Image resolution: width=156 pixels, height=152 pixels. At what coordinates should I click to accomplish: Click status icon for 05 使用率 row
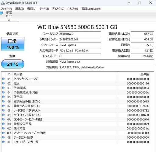point(3,97)
